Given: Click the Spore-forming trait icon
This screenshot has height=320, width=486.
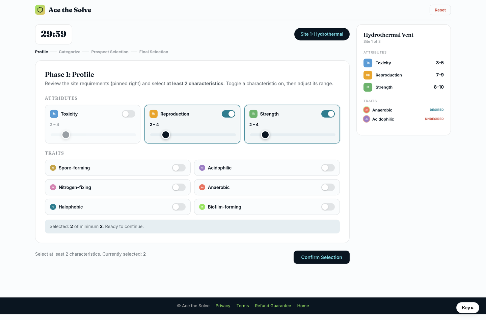Looking at the screenshot, I should pos(53,168).
